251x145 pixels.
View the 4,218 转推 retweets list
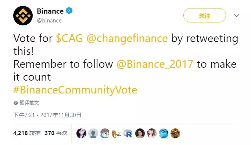27,133
